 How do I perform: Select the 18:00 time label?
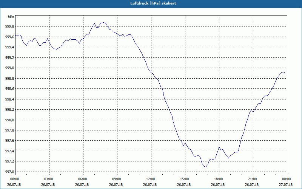[x=219, y=179]
